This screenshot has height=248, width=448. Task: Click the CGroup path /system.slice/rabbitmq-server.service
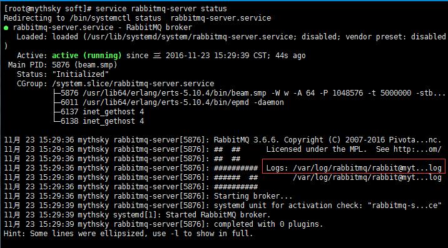tap(133, 84)
